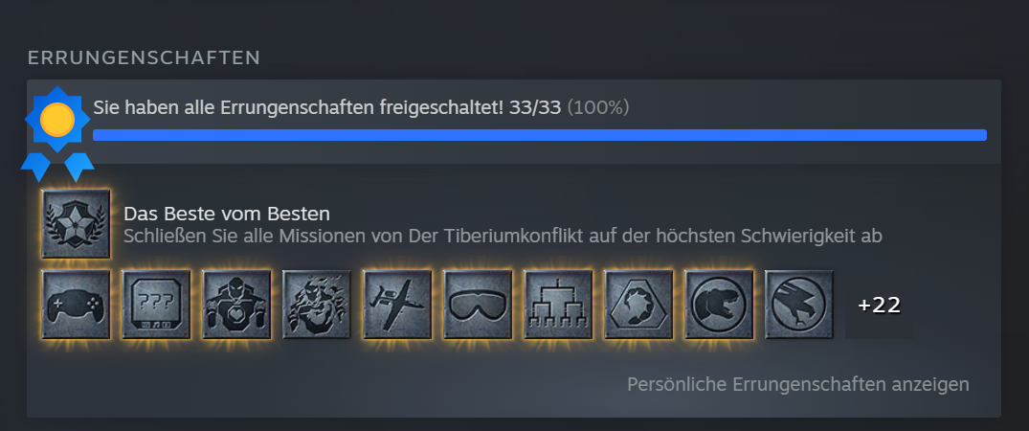
Task: Click the 100% completion percentage label
Action: (598, 107)
